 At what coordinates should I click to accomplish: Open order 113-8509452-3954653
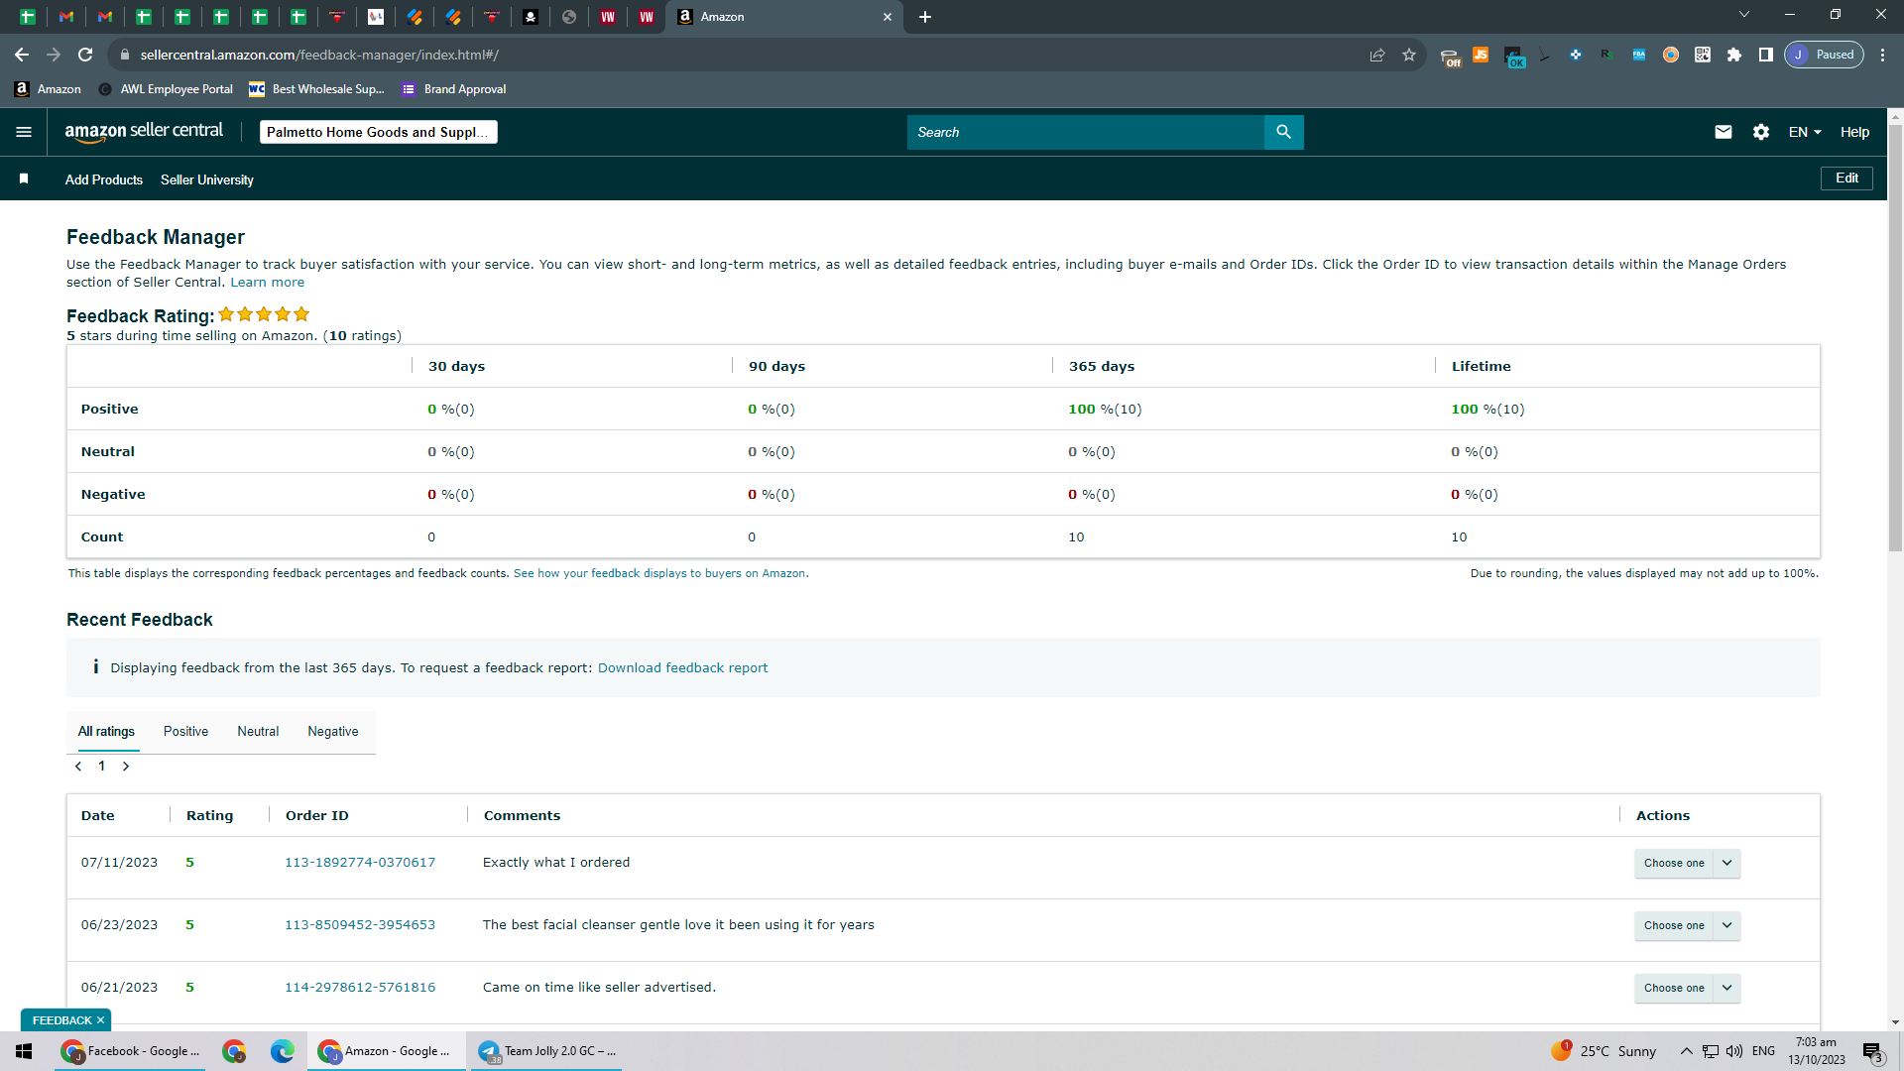(360, 925)
